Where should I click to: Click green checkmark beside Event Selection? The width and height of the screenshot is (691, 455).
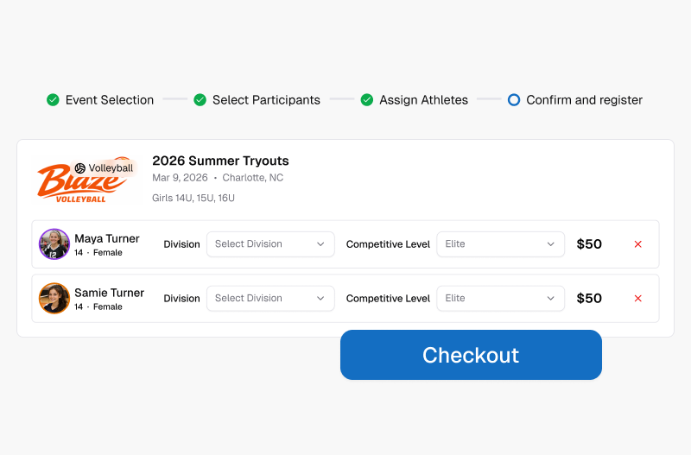click(x=53, y=100)
